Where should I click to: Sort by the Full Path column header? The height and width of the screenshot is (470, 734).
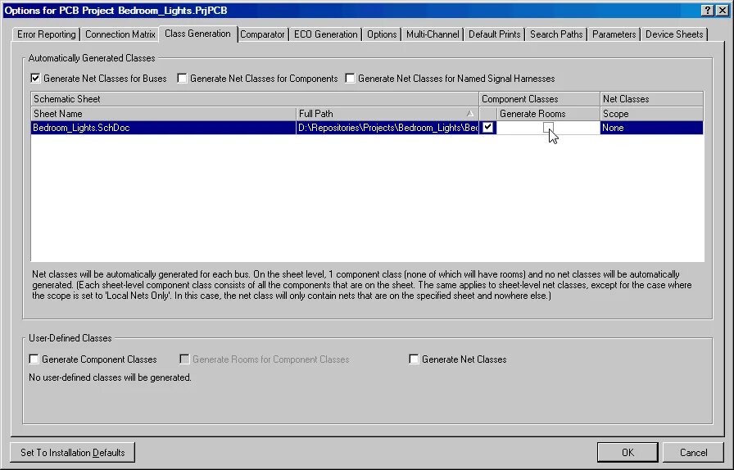click(x=387, y=114)
